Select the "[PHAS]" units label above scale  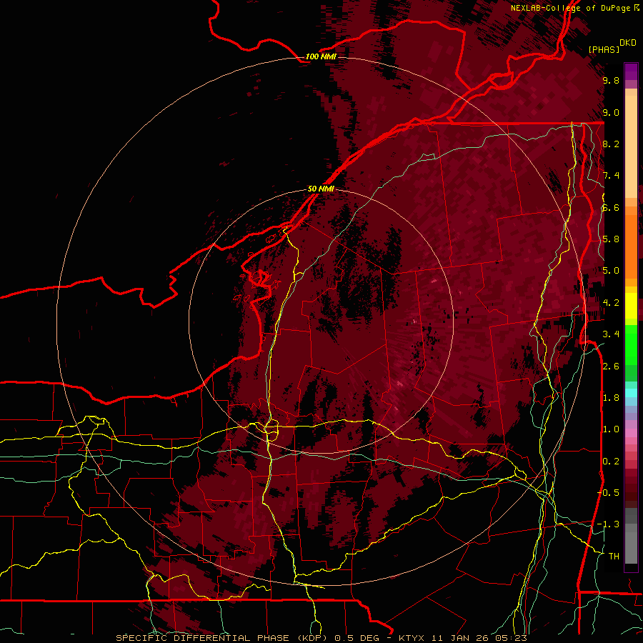[x=604, y=49]
